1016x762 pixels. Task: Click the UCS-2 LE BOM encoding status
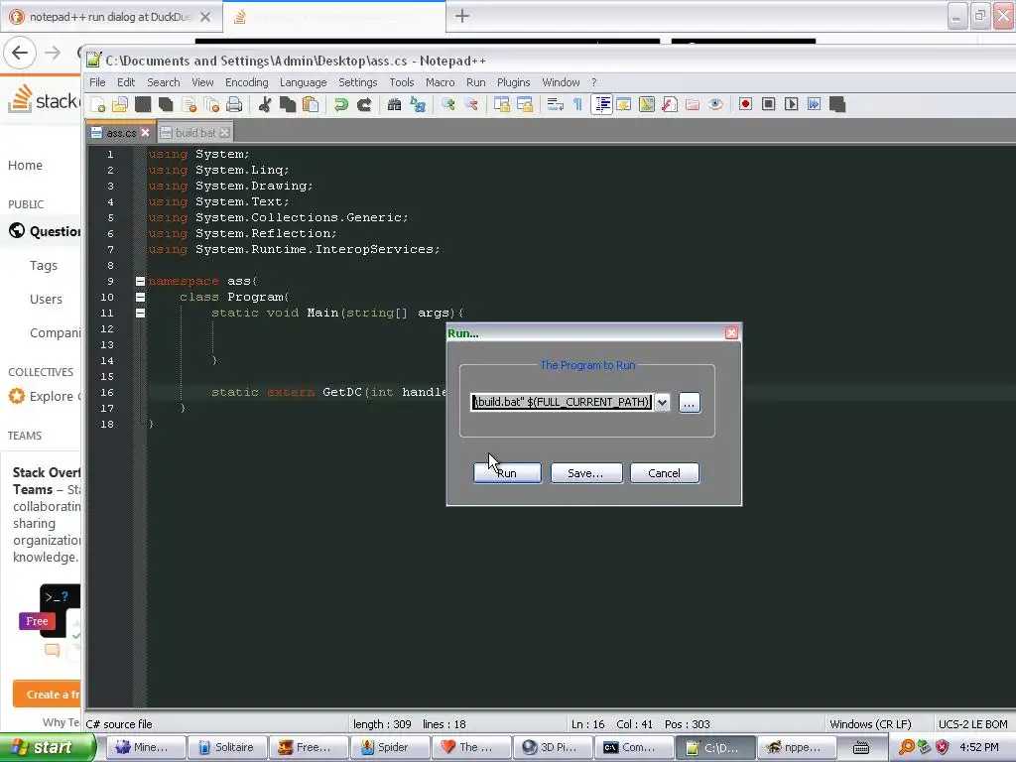pos(972,723)
